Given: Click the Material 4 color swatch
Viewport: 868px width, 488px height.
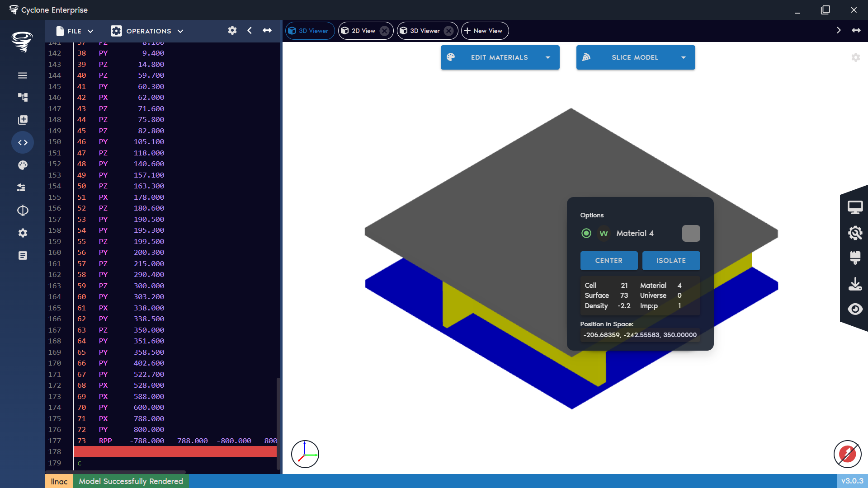Looking at the screenshot, I should [691, 233].
